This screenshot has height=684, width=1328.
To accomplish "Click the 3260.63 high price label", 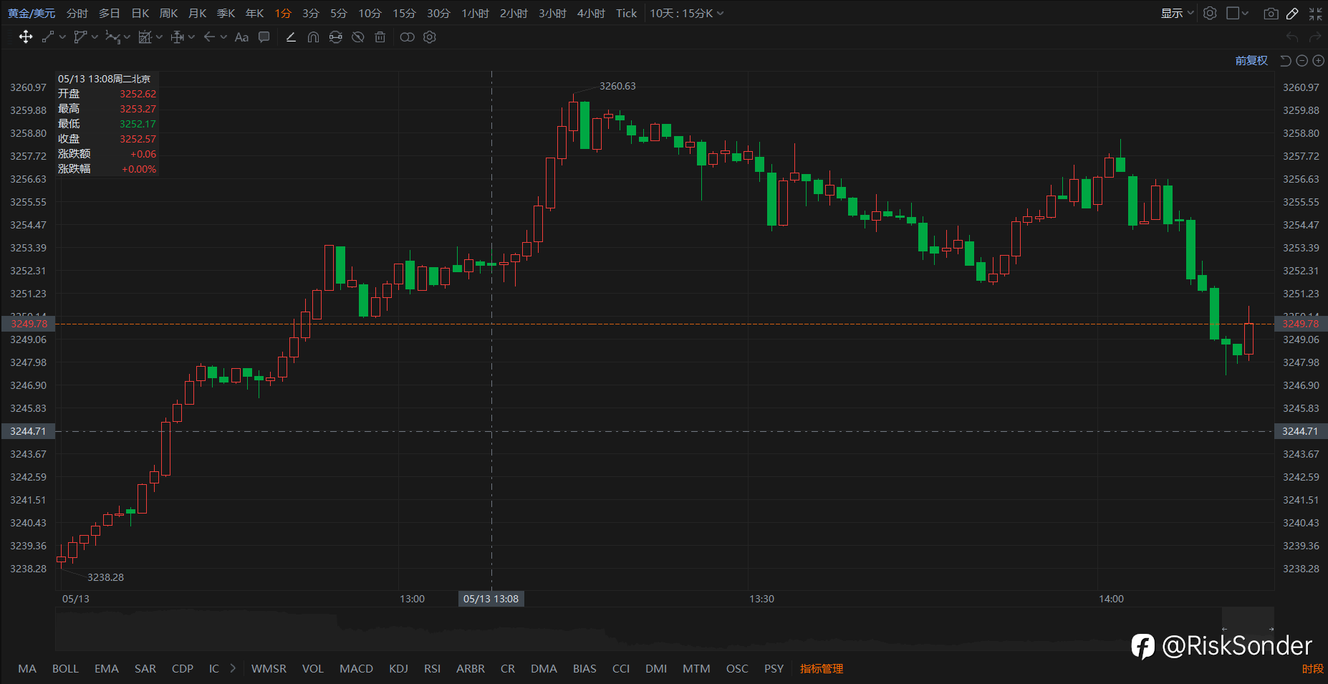I will point(617,86).
